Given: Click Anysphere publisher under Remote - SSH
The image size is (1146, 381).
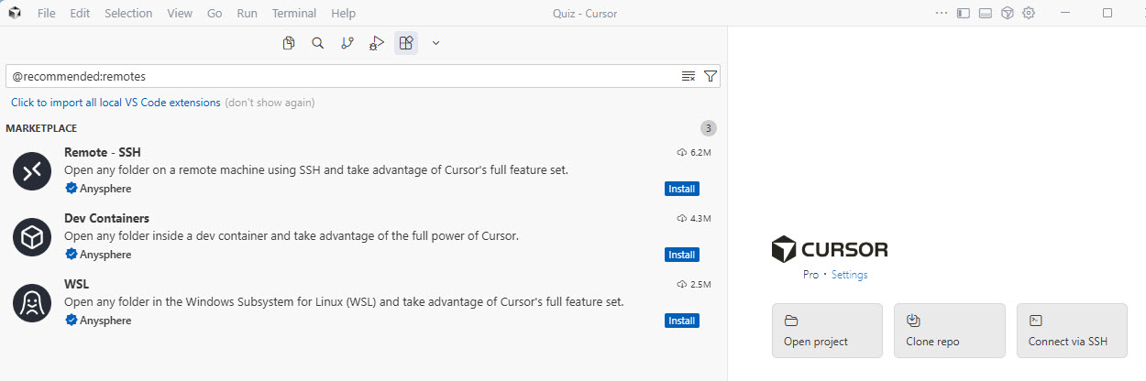Looking at the screenshot, I should click(x=105, y=189).
